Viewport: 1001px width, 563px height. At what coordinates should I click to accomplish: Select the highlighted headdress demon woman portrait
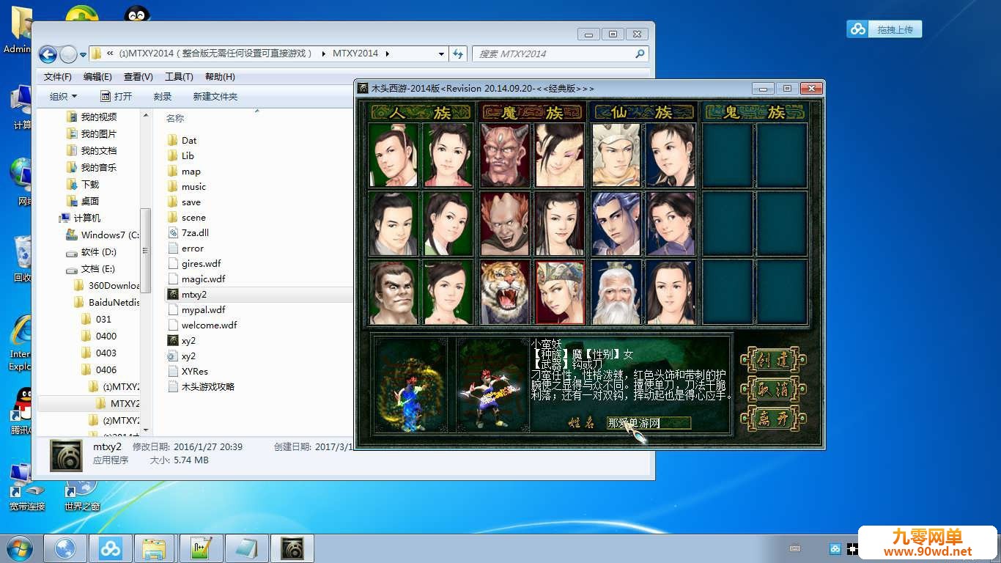(560, 292)
